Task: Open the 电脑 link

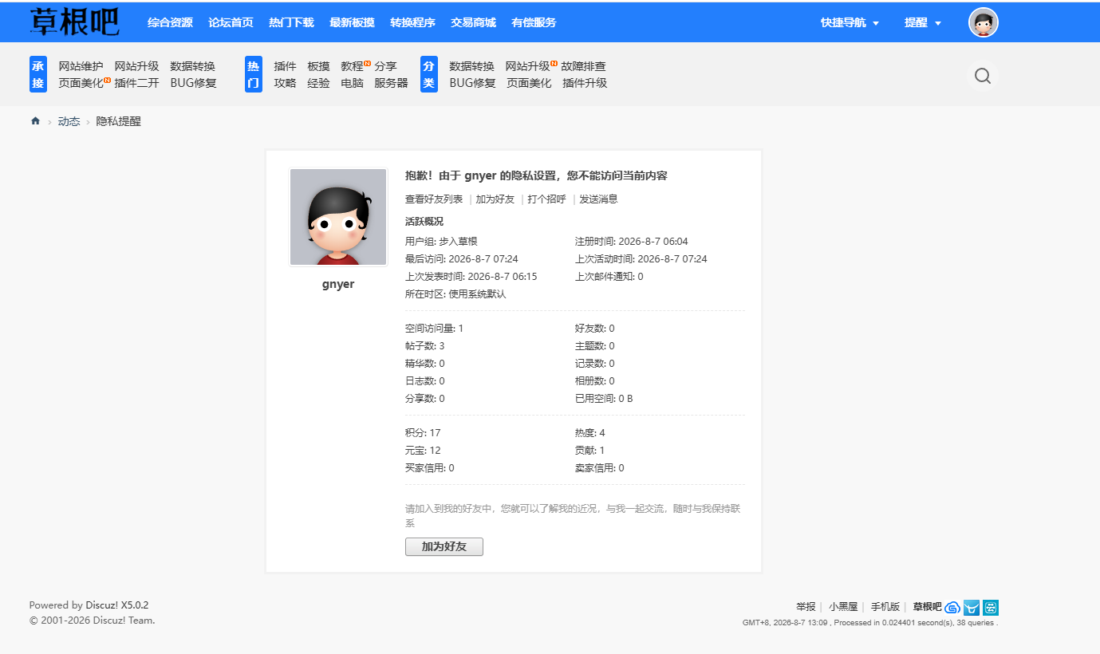Action: tap(352, 82)
